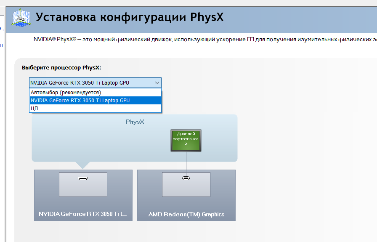Click the PhysX configuration header icon
The width and height of the screenshot is (377, 242).
21,18
